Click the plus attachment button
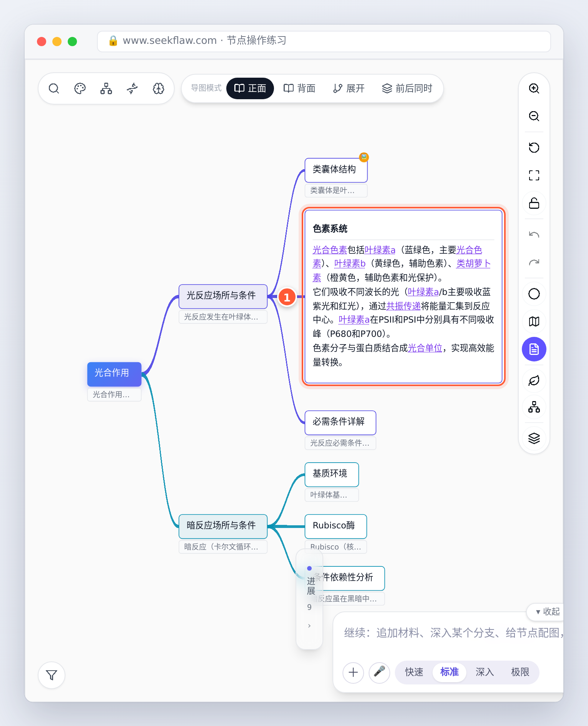The width and height of the screenshot is (588, 726). click(x=353, y=672)
